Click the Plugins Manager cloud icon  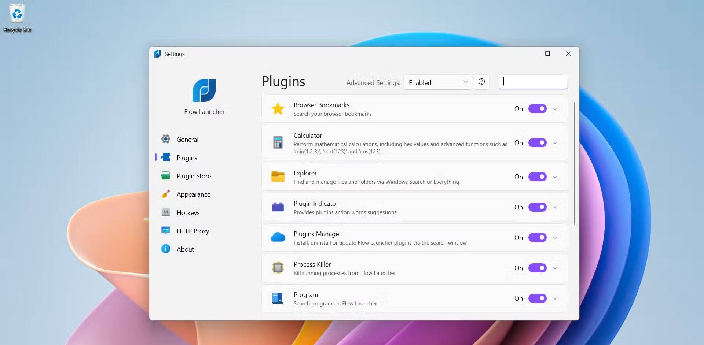point(278,237)
